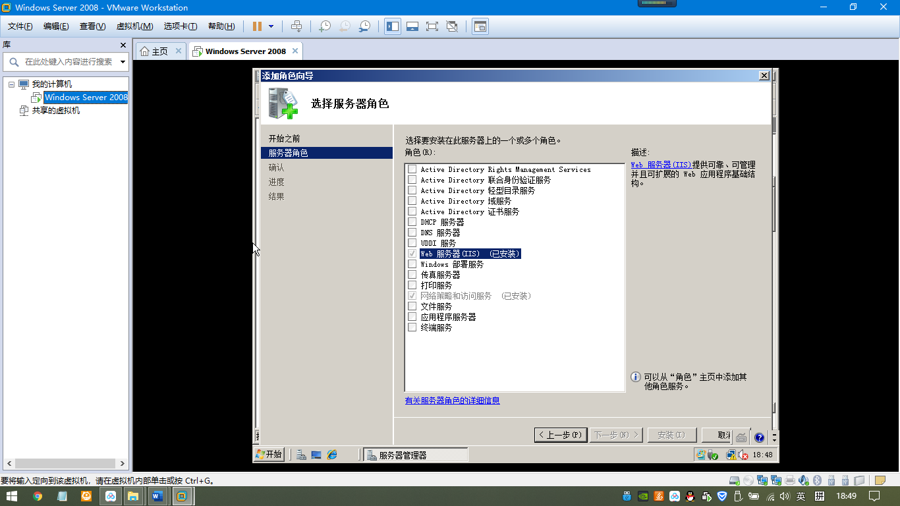This screenshot has width=900, height=506.
Task: Pause the virtual machine with orange pause icon
Action: click(x=257, y=26)
